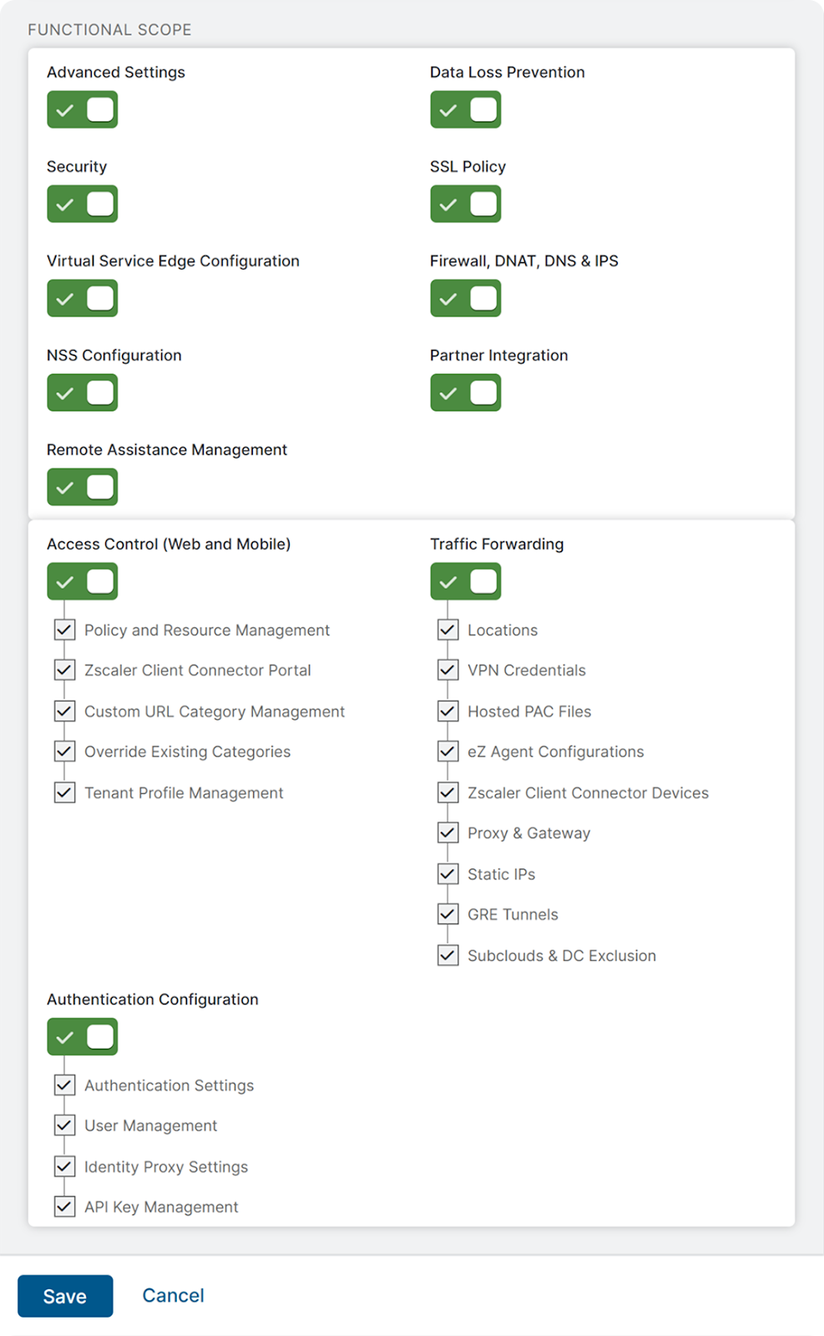
Task: Switch off SSL Policy toggle
Action: pyautogui.click(x=465, y=204)
